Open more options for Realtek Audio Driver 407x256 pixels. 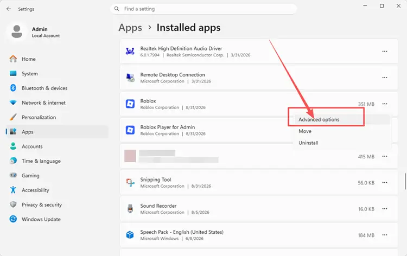pos(385,52)
